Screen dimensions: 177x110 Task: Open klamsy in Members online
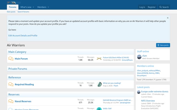pyautogui.click(x=152, y=73)
